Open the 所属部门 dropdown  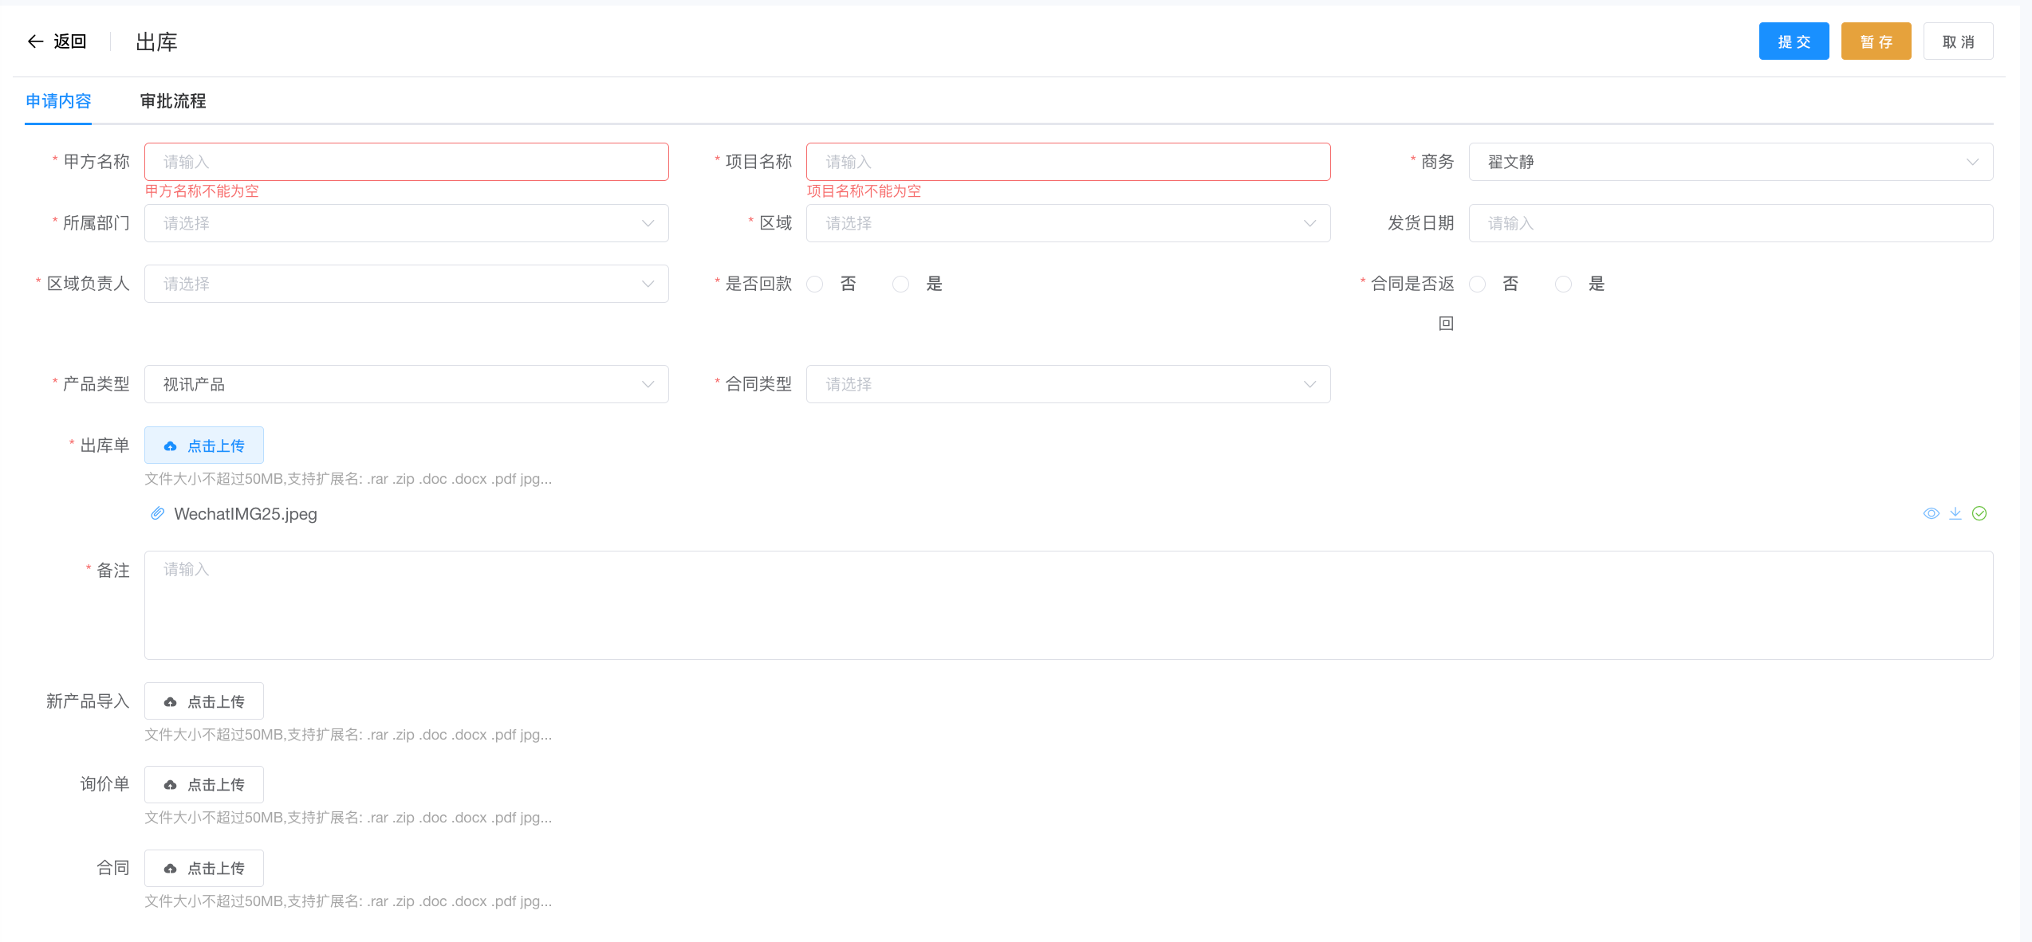(406, 224)
